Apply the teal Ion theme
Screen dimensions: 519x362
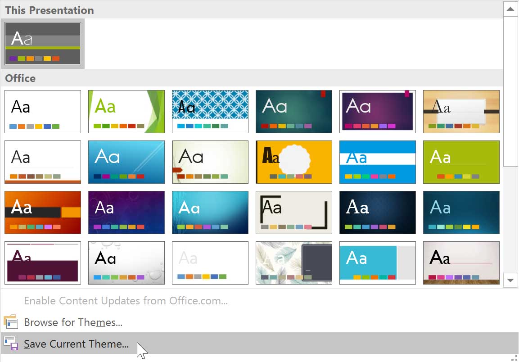pyautogui.click(x=293, y=112)
